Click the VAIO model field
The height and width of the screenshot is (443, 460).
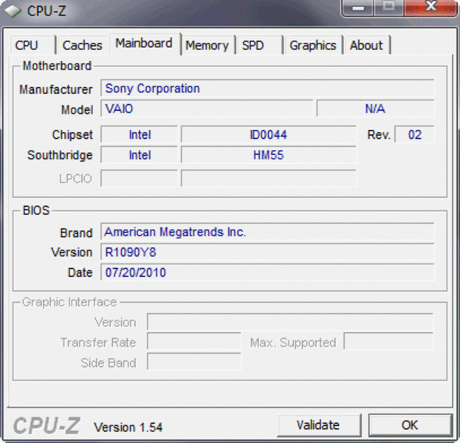[207, 109]
